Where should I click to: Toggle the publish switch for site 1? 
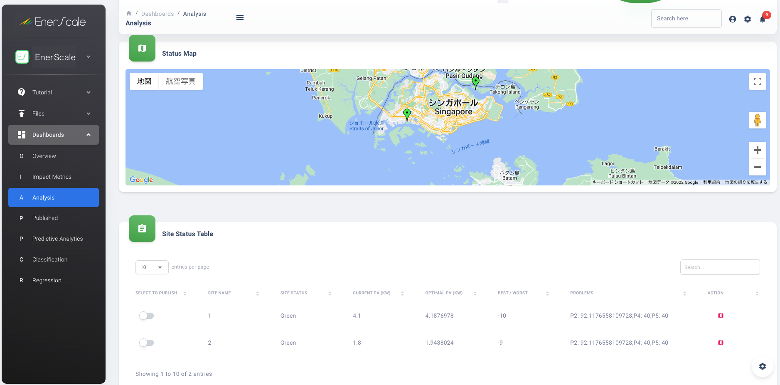click(x=146, y=316)
